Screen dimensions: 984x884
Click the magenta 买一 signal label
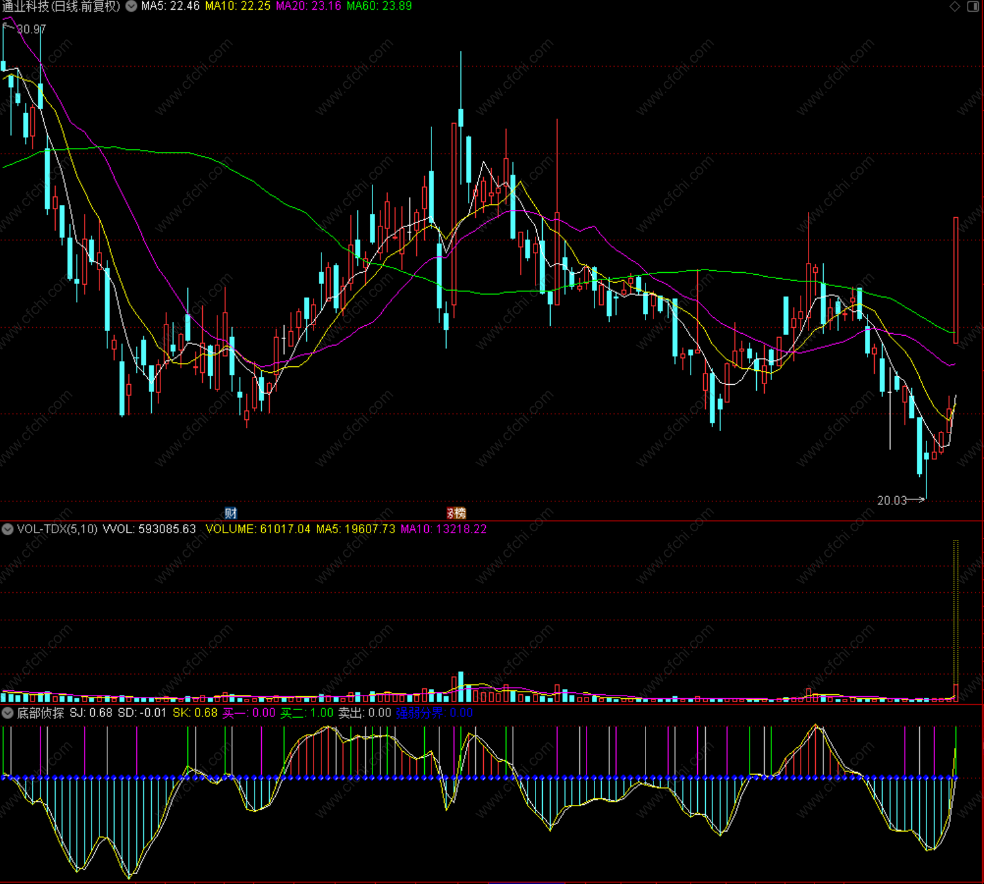pos(249,713)
